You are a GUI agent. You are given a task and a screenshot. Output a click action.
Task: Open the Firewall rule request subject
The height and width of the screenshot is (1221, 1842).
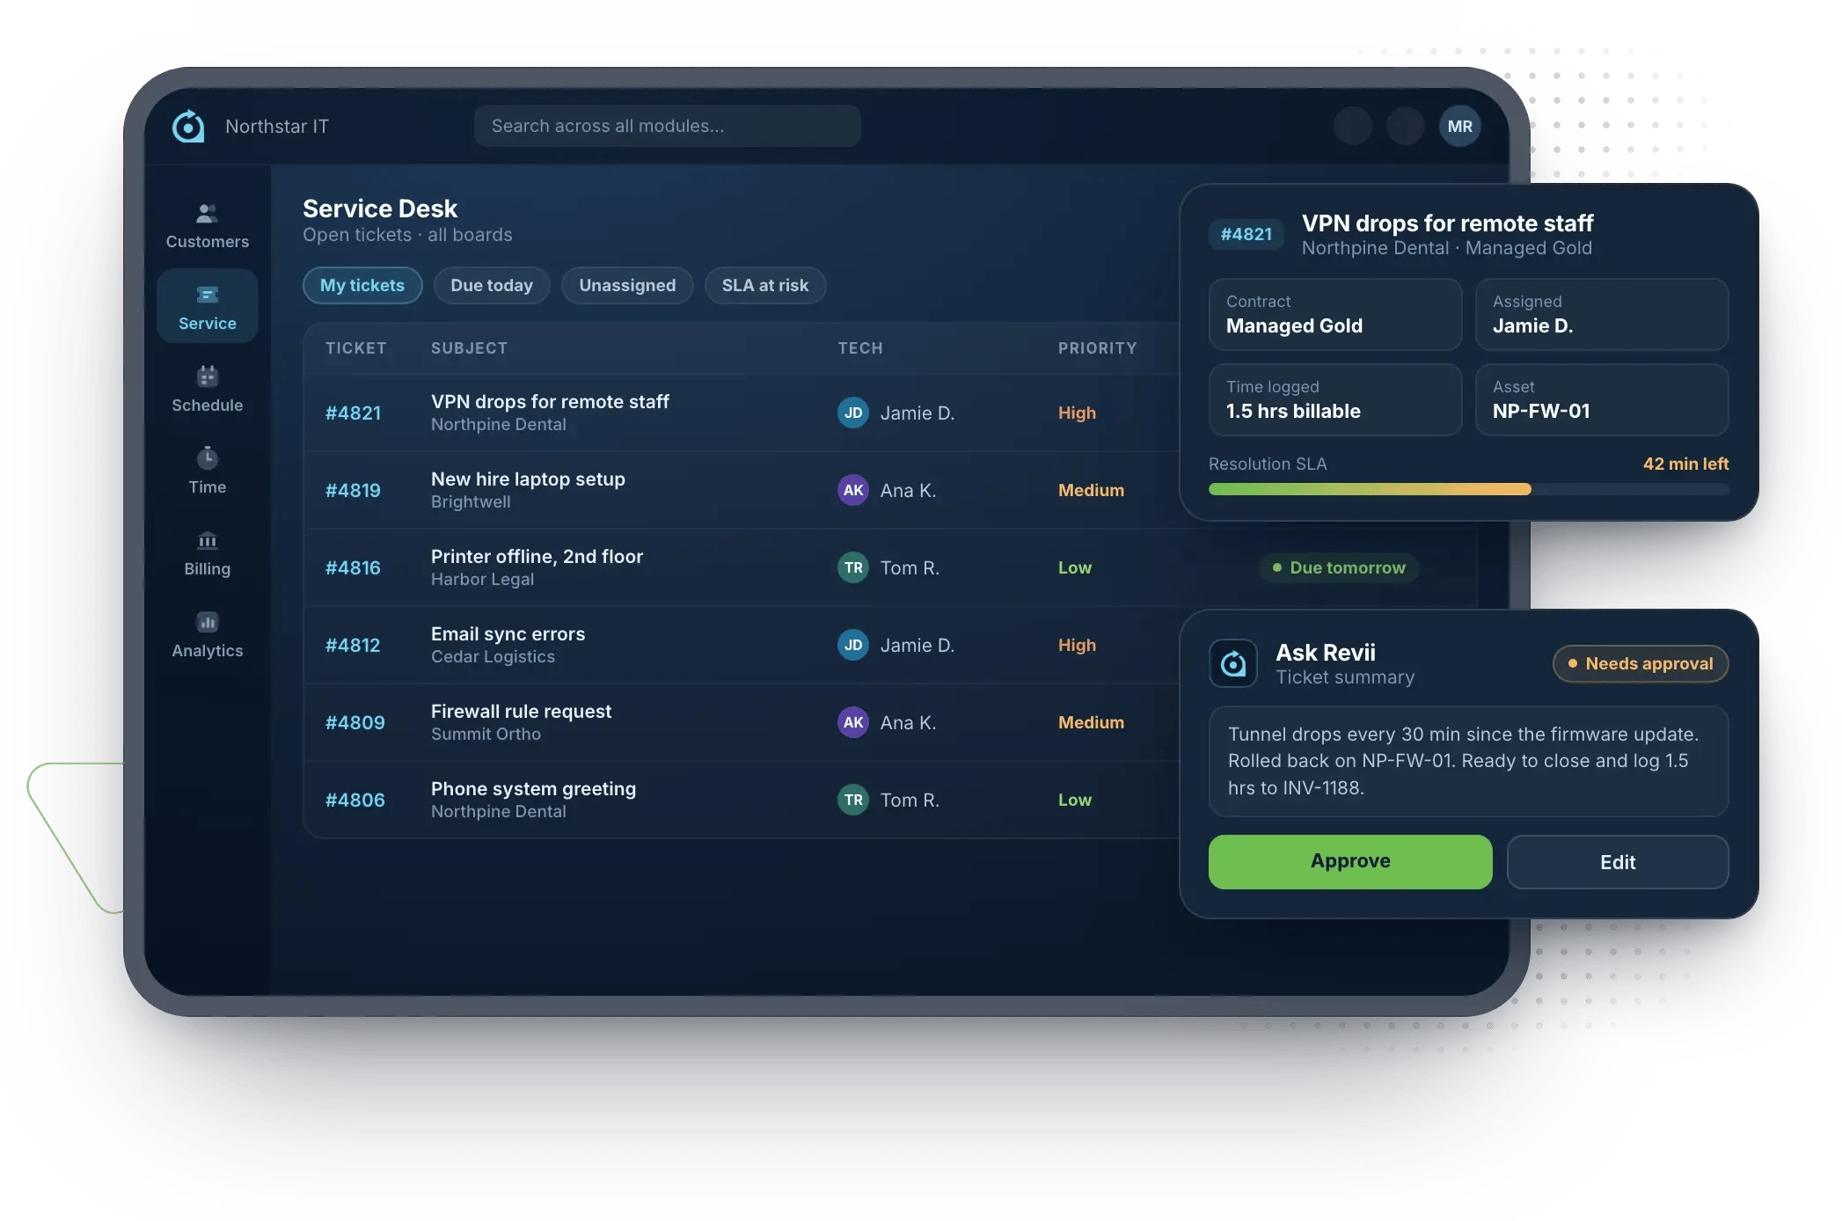[521, 711]
